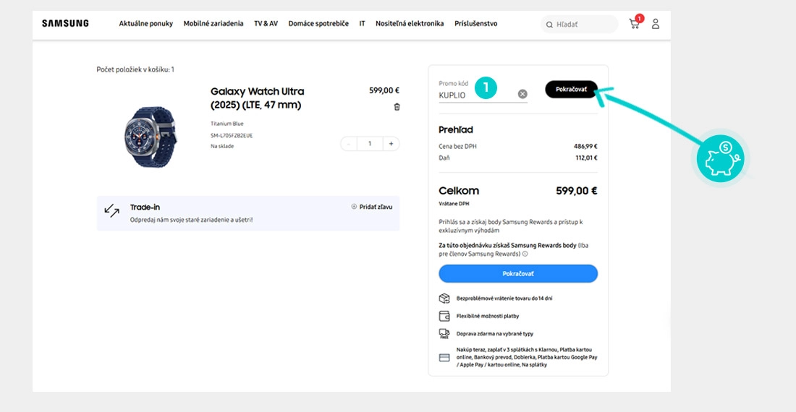
Task: Click 'Počet položiek v košíku: 1' text
Action: 135,69
